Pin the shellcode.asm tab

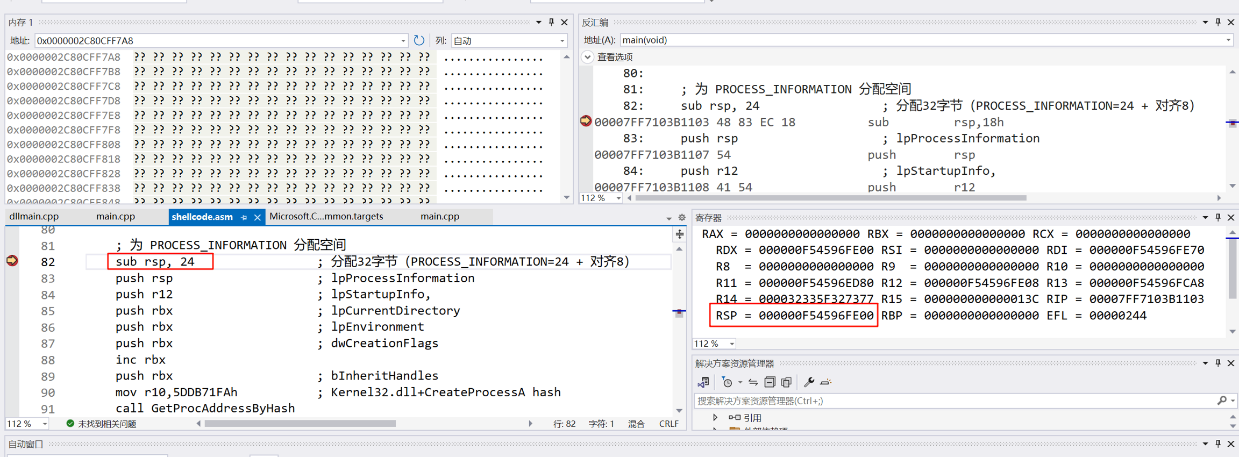coord(244,217)
